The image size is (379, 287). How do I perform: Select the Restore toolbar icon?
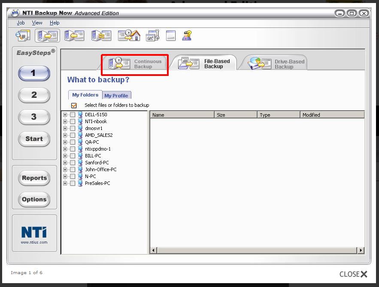74,36
